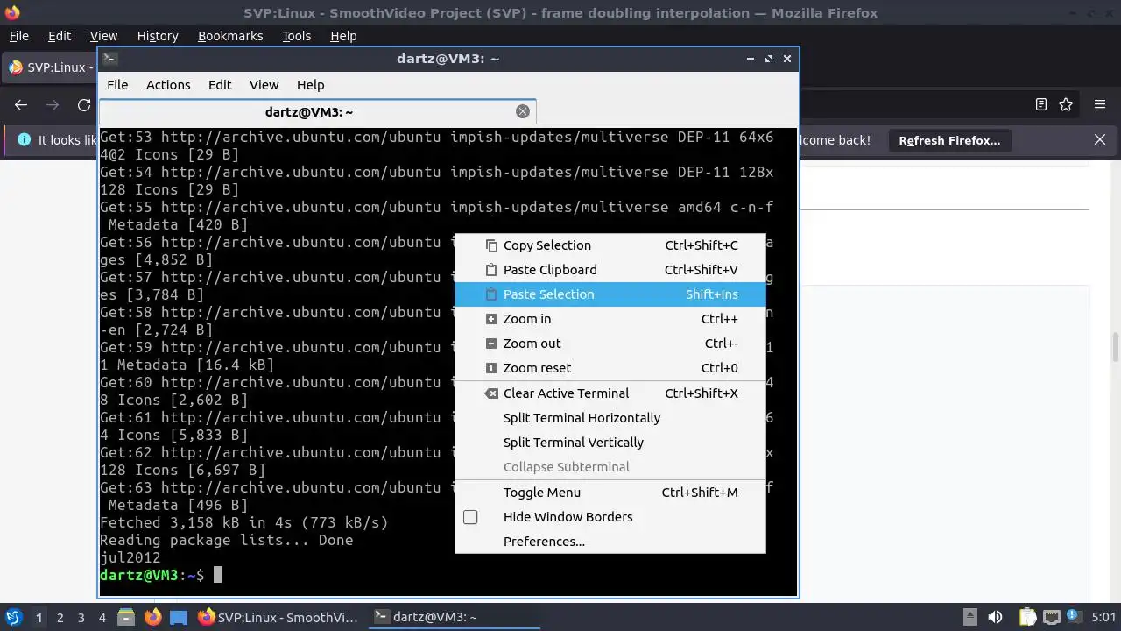
Task: Open the terminal View menu
Action: [x=264, y=85]
